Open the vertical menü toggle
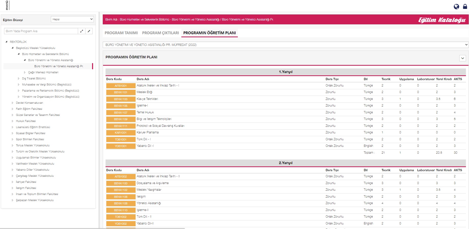The width and height of the screenshot is (469, 229). [7, 5]
